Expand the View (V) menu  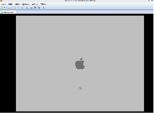pyautogui.click(x=18, y=4)
